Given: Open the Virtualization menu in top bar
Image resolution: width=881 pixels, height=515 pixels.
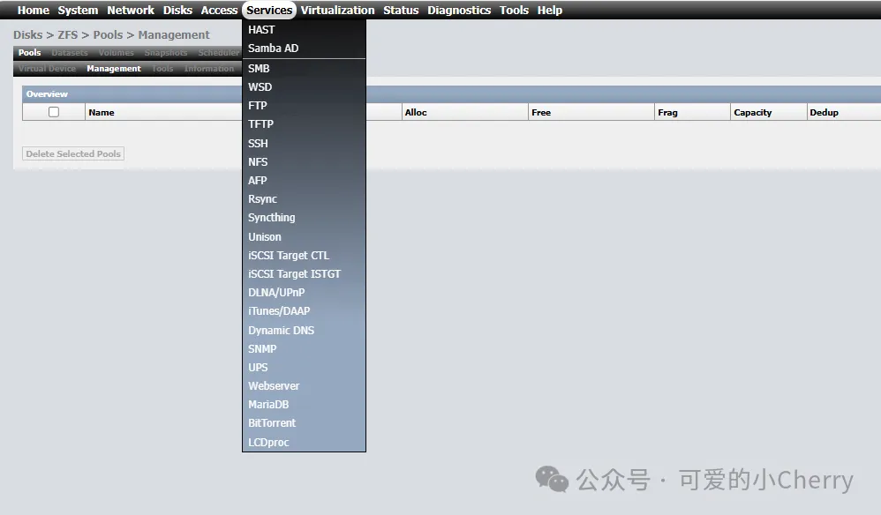Looking at the screenshot, I should (337, 11).
